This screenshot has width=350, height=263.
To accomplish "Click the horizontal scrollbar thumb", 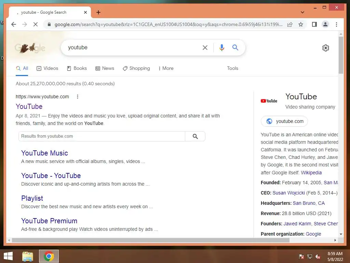I will pos(151,240).
